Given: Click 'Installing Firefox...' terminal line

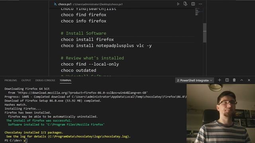Looking at the screenshot, I should pyautogui.click(x=23, y=108).
